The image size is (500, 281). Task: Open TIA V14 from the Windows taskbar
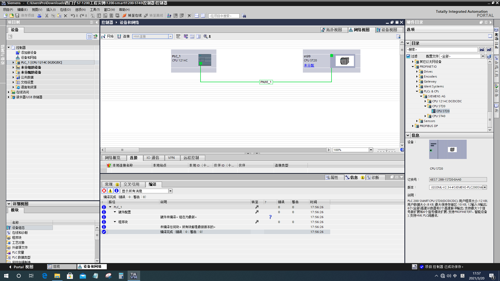pyautogui.click(x=134, y=276)
